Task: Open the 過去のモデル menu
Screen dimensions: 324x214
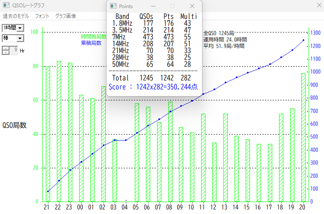Action: [16, 16]
